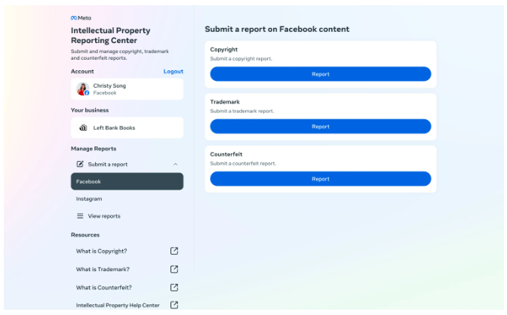Click the Submit a report pencil icon

click(x=80, y=164)
